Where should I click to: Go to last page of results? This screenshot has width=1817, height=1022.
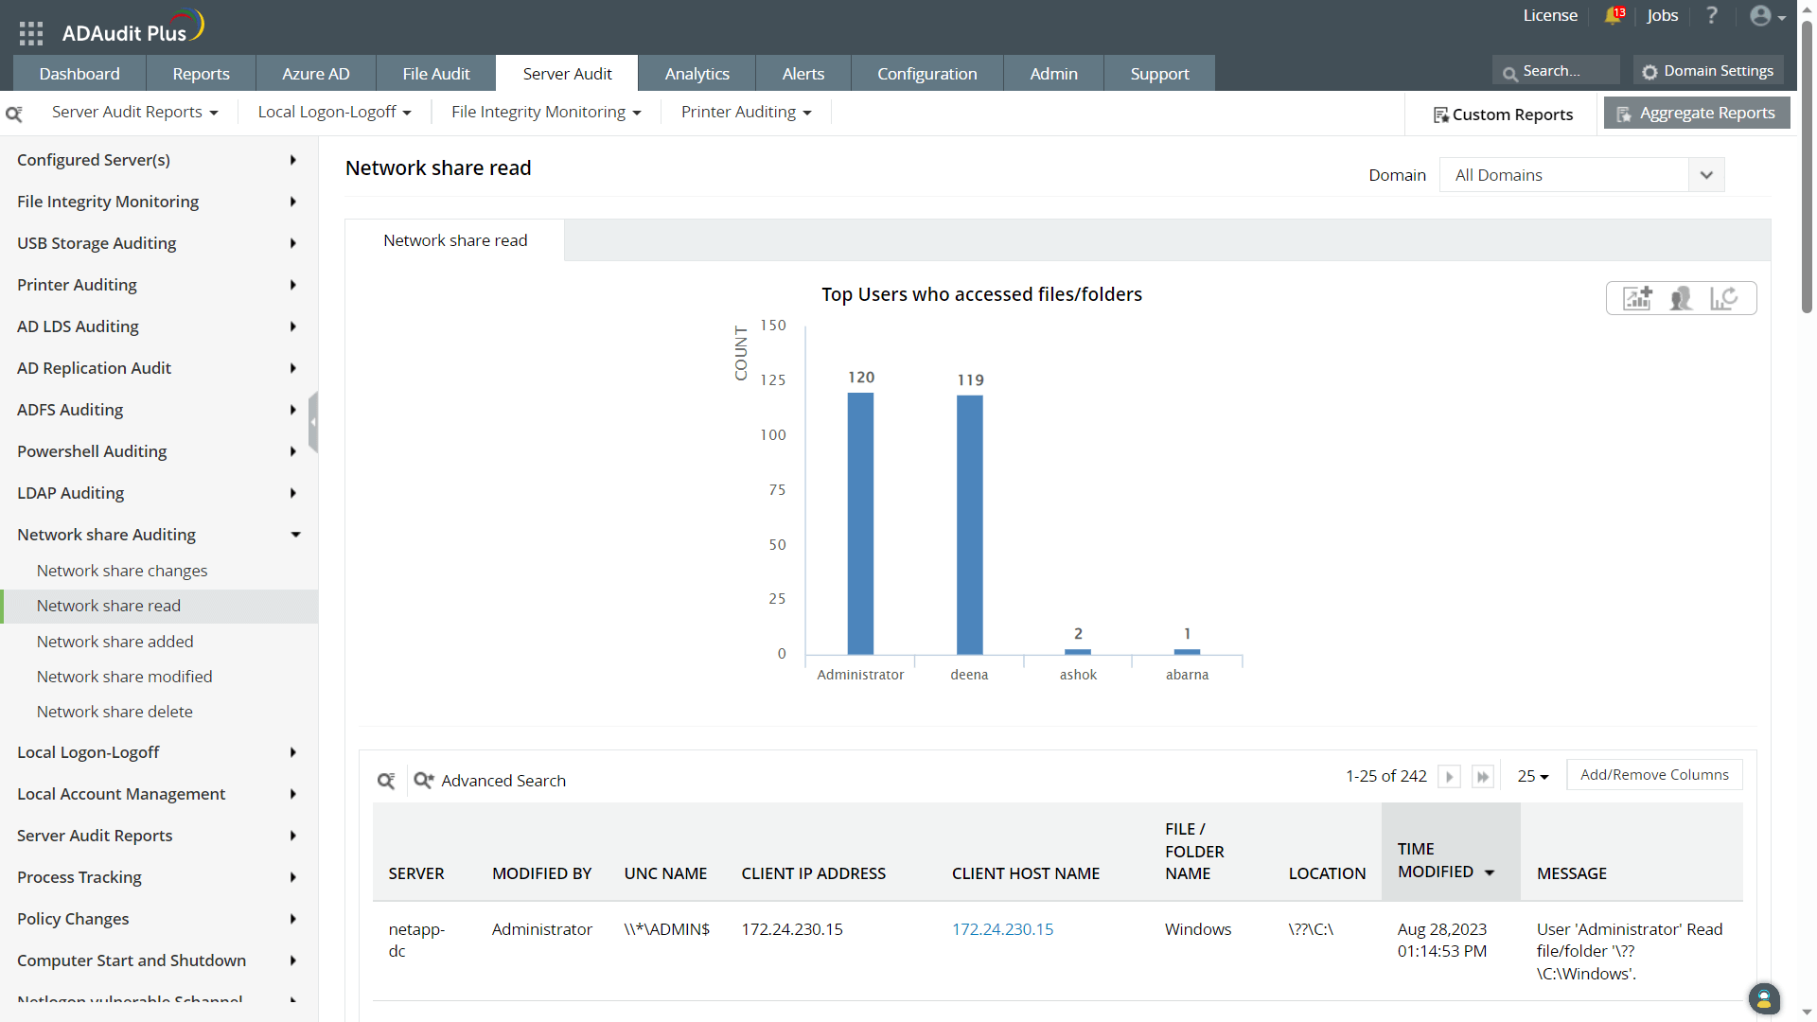tap(1483, 777)
